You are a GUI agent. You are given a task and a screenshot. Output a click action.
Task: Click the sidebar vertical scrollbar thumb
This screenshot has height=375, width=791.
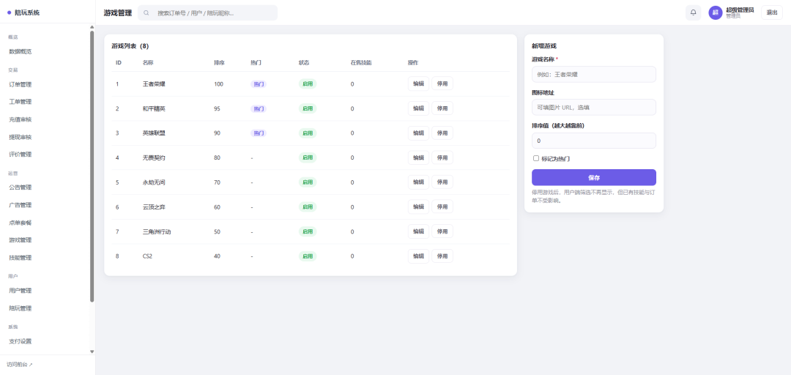pyautogui.click(x=92, y=166)
